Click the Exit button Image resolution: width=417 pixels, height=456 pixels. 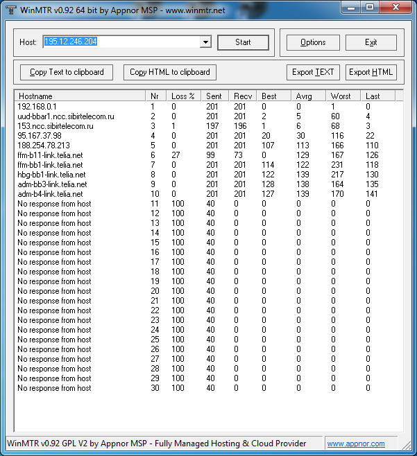pos(371,42)
